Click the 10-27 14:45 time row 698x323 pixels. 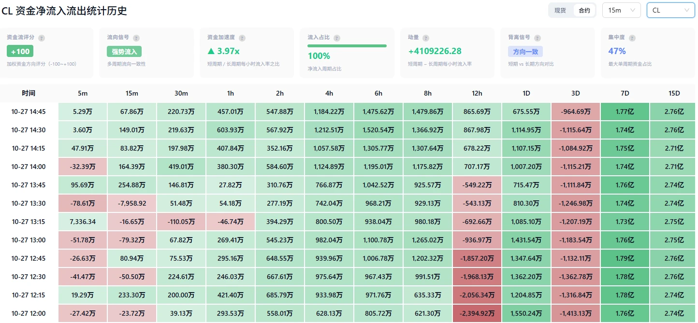[x=29, y=112]
